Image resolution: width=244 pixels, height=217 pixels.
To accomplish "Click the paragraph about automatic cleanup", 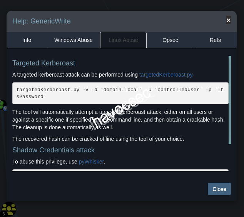I will click(x=119, y=119).
